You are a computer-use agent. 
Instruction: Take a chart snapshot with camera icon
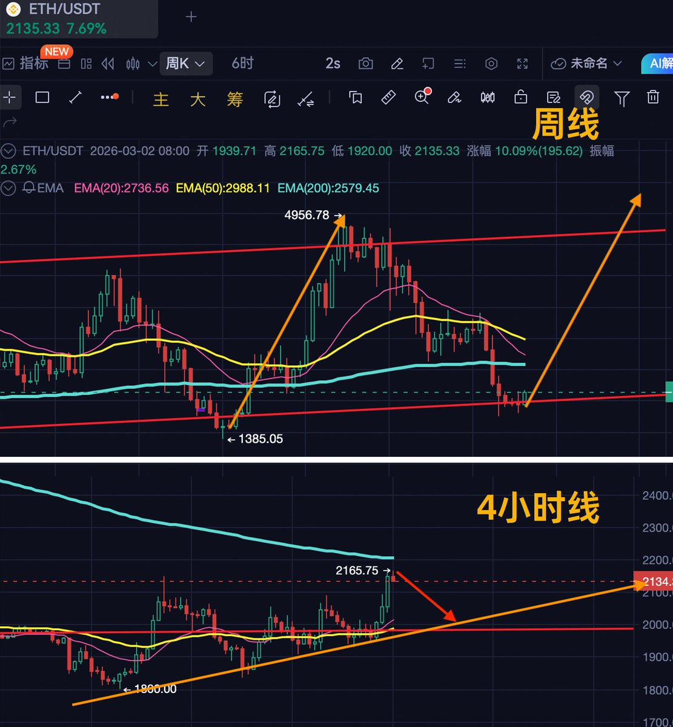point(365,64)
